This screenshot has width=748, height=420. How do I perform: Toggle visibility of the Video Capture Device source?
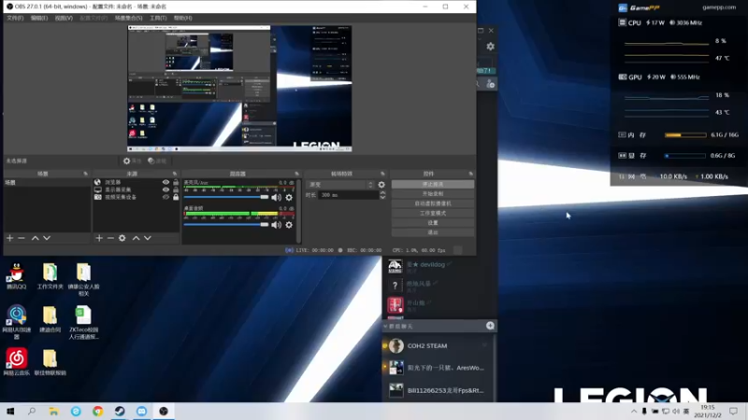click(x=165, y=197)
